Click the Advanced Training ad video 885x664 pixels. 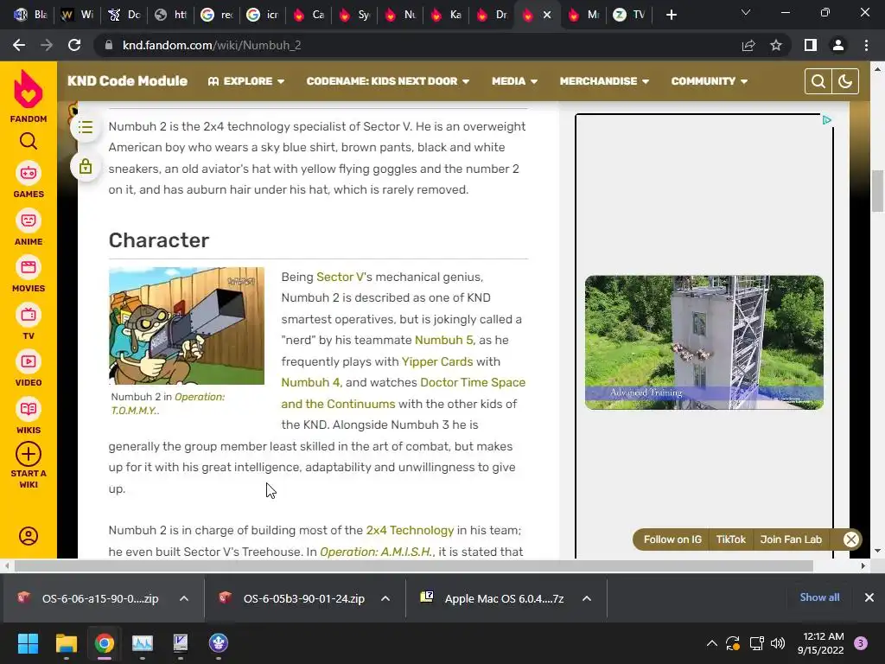pyautogui.click(x=704, y=342)
